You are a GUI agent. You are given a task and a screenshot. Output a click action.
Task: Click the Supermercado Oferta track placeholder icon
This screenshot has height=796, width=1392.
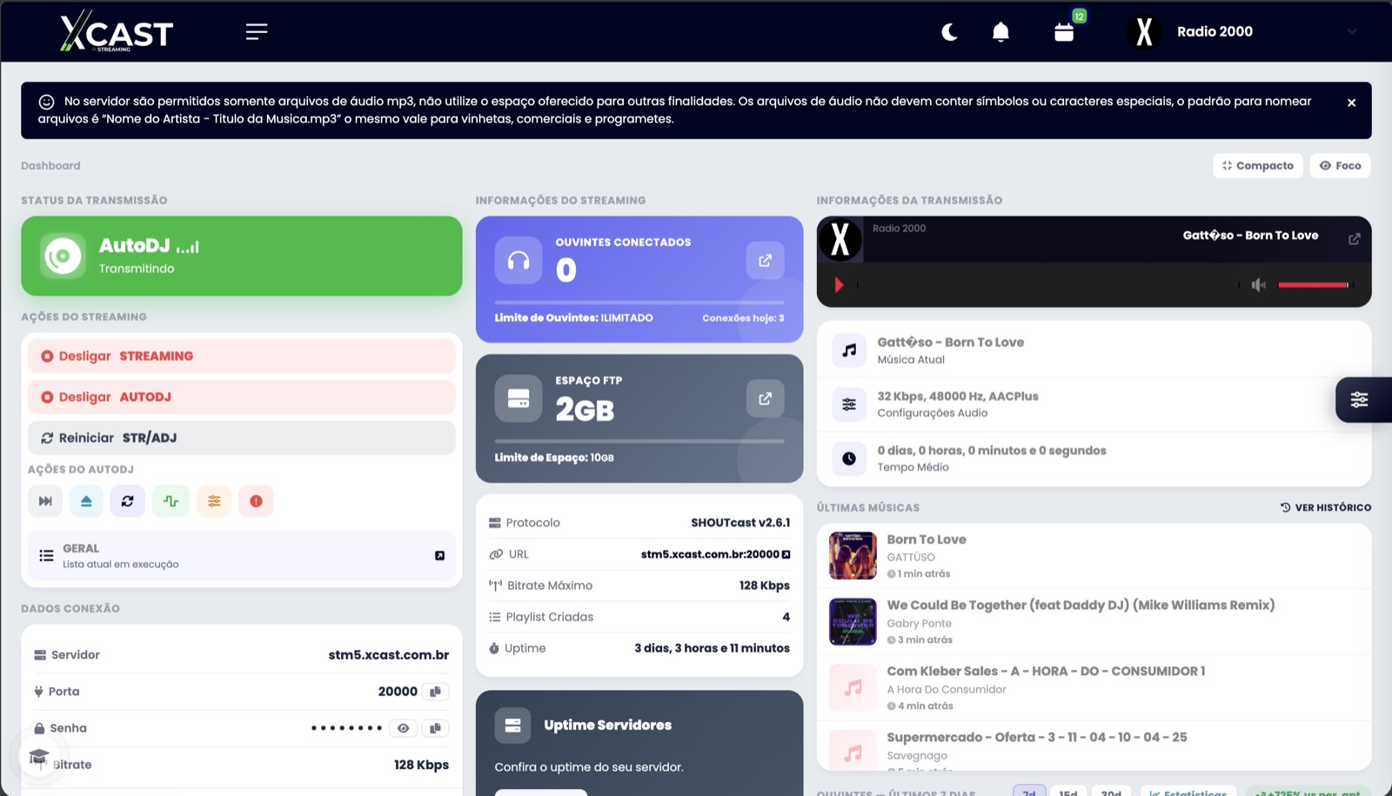point(853,752)
